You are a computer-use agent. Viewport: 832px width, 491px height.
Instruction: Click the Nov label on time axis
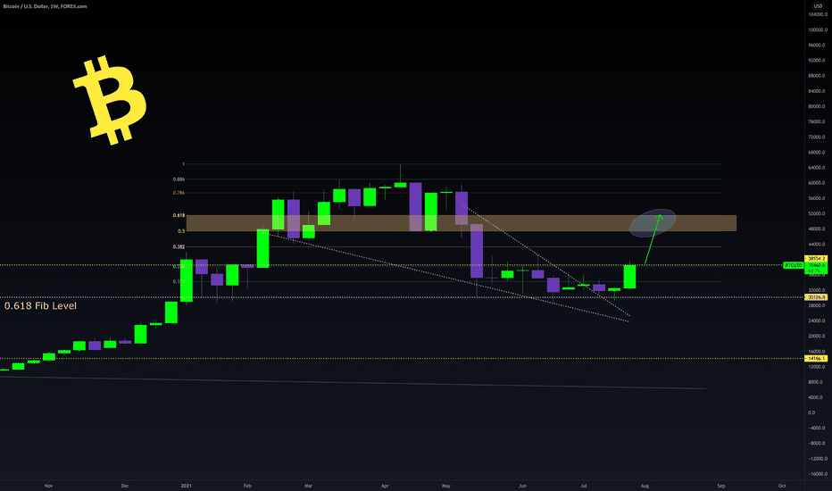49,486
